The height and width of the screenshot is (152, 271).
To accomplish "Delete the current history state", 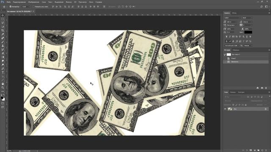I will (266, 88).
